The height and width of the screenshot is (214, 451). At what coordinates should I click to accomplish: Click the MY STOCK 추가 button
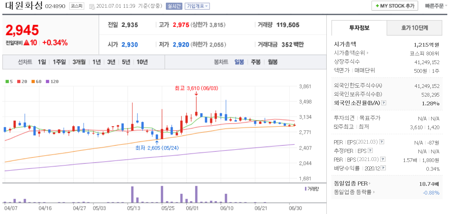[x=395, y=6]
